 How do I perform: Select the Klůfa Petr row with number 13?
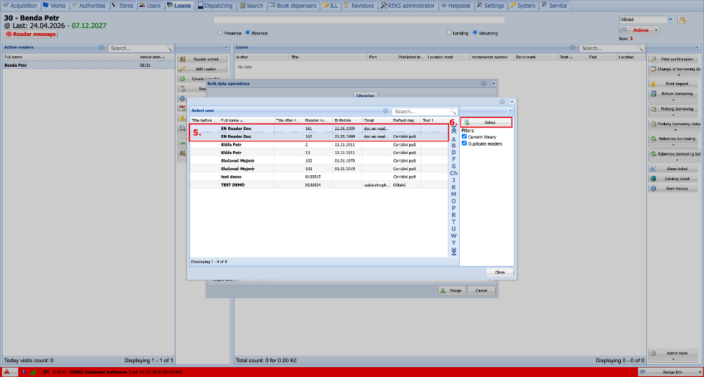(x=319, y=153)
